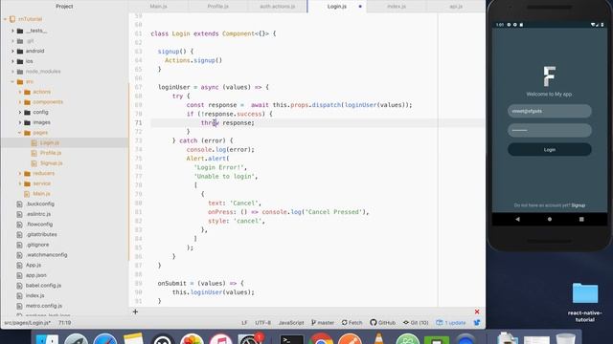Image resolution: width=613 pixels, height=344 pixels.
Task: Expand the android folder
Action: coord(12,51)
